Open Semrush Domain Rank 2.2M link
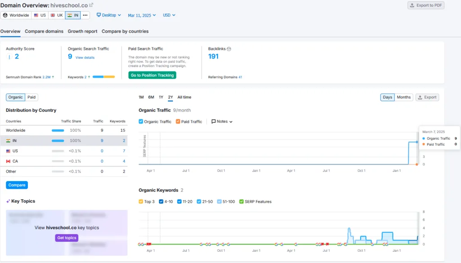The height and width of the screenshot is (263, 461). click(x=46, y=77)
